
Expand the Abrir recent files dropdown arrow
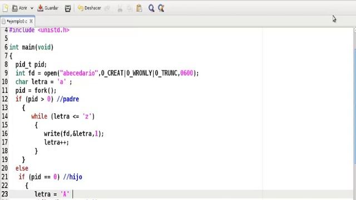32,8
